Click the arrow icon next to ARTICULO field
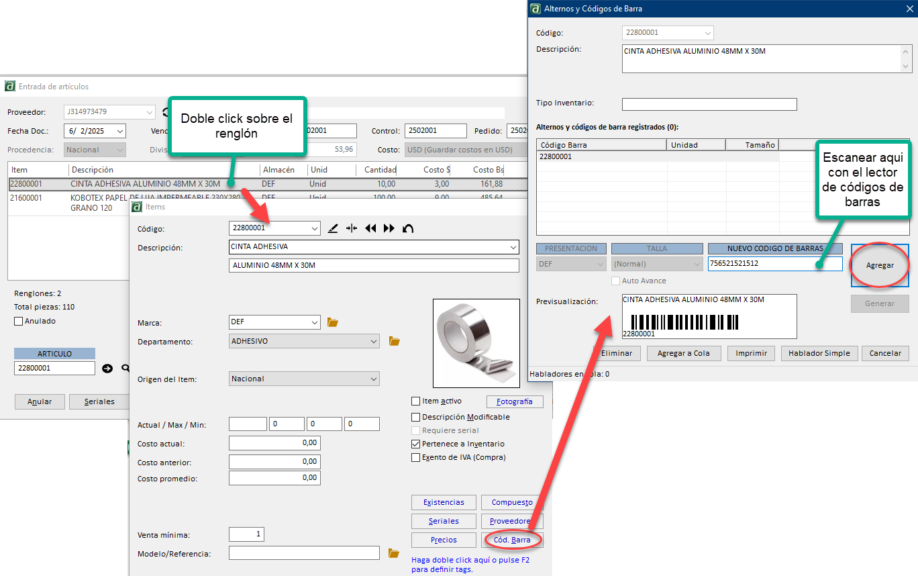Viewport: 918px width, 576px height. [x=107, y=368]
